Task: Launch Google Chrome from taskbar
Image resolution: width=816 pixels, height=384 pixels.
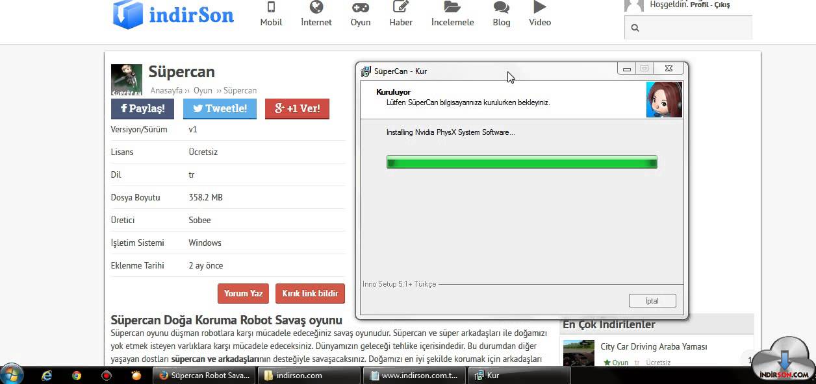Action: tap(77, 375)
